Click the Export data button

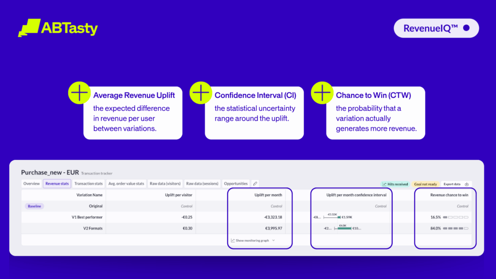(x=452, y=184)
